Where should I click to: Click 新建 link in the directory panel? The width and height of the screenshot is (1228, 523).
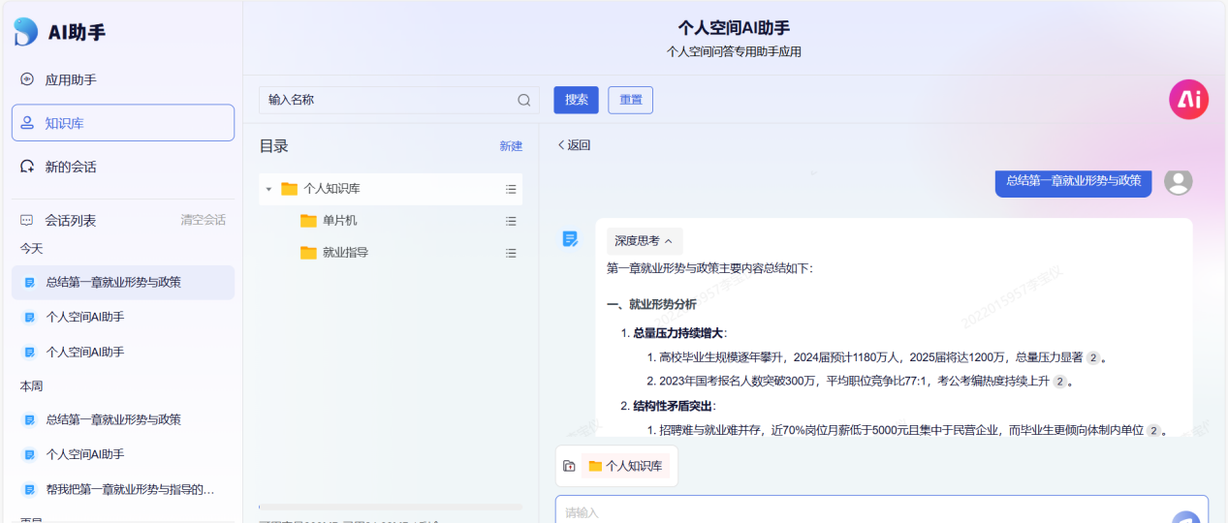tap(511, 146)
